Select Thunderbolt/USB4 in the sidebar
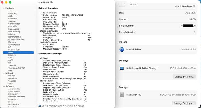Screen dimensions: 201x108 tap(17, 68)
